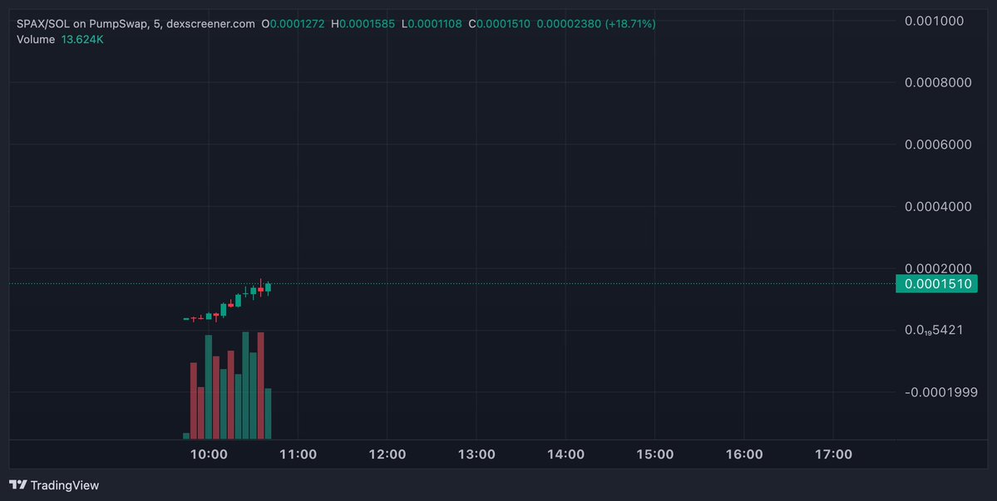Screen dimensions: 997x501
Task: Click the 10:00 time axis label
Action: (210, 454)
